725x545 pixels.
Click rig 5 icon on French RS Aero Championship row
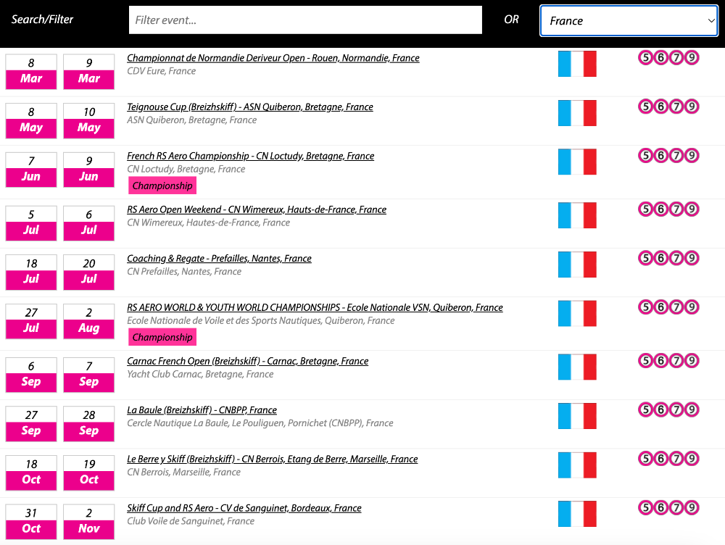(646, 156)
